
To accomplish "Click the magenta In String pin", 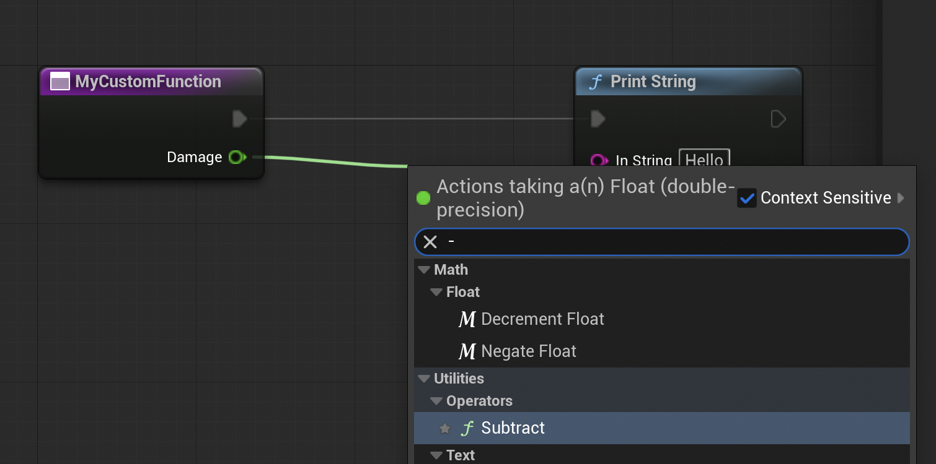I will point(598,161).
